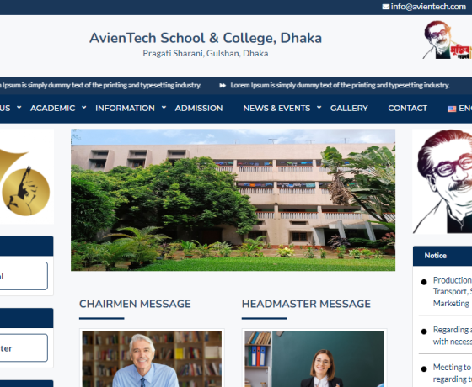Open the ADMISSION menu item

199,109
